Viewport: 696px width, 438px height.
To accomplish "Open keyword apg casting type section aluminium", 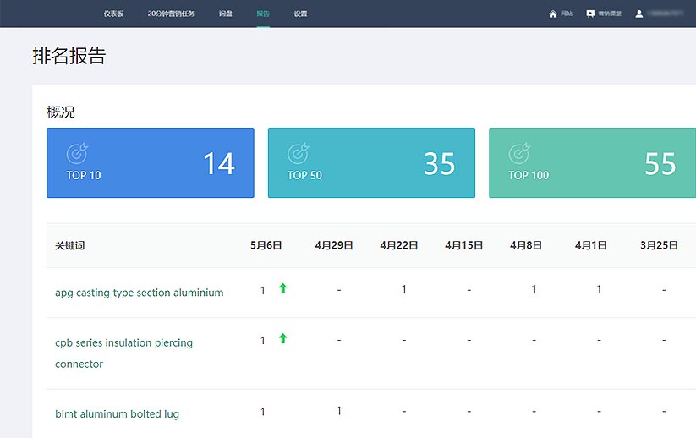I will 139,293.
